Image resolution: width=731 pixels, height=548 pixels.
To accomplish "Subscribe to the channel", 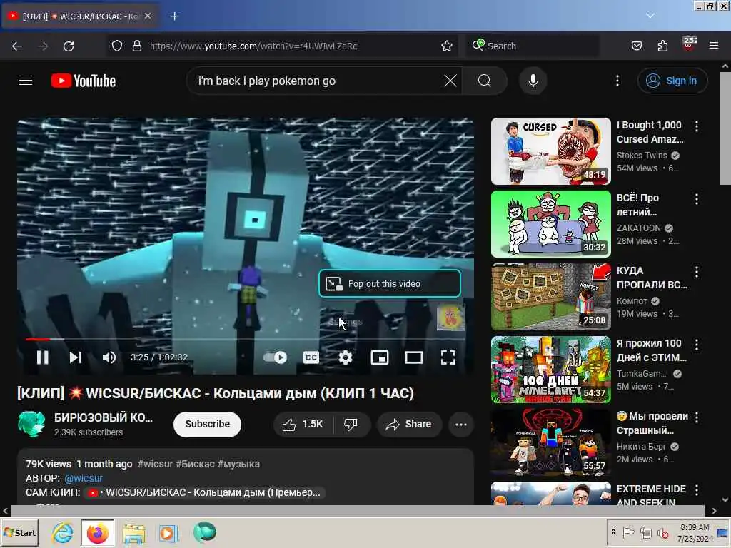I will (x=208, y=424).
